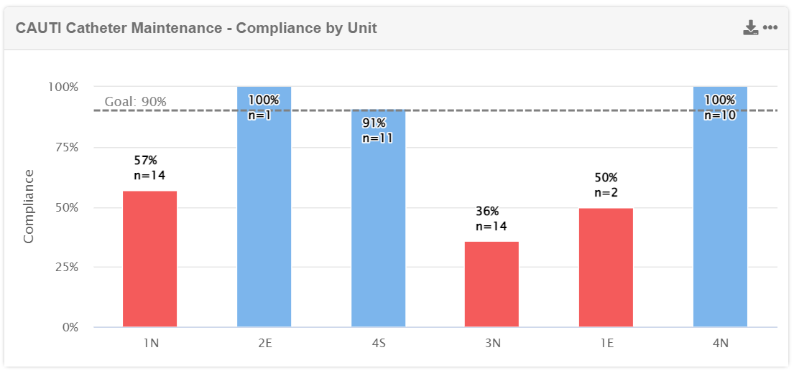Image resolution: width=794 pixels, height=373 pixels.
Task: Click the red 1N compliance bar
Action: [149, 259]
